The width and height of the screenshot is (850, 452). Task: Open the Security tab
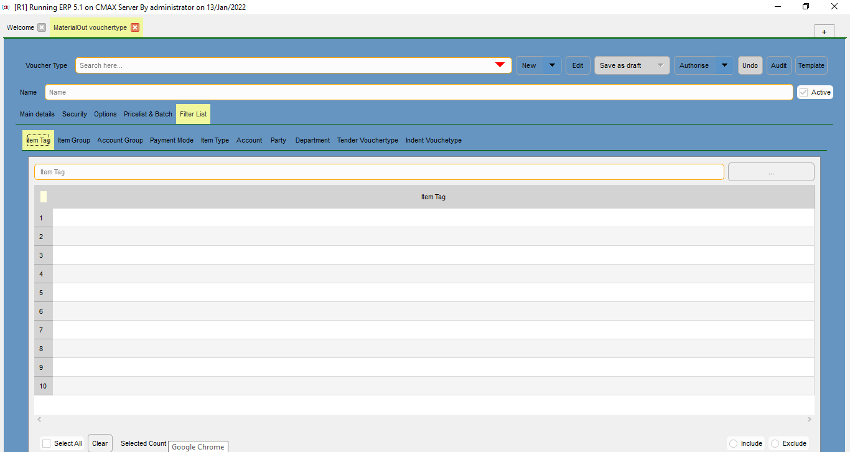pos(75,114)
